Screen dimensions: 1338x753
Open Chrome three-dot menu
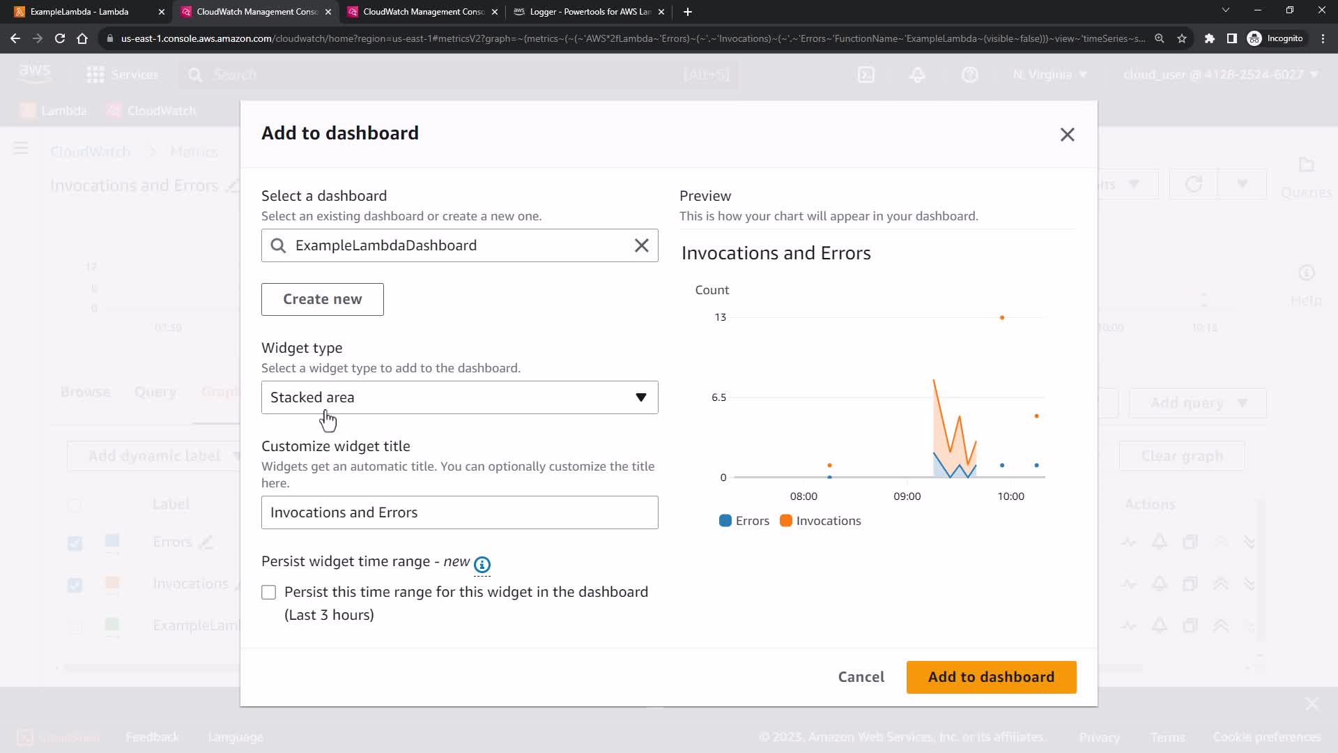click(x=1323, y=38)
